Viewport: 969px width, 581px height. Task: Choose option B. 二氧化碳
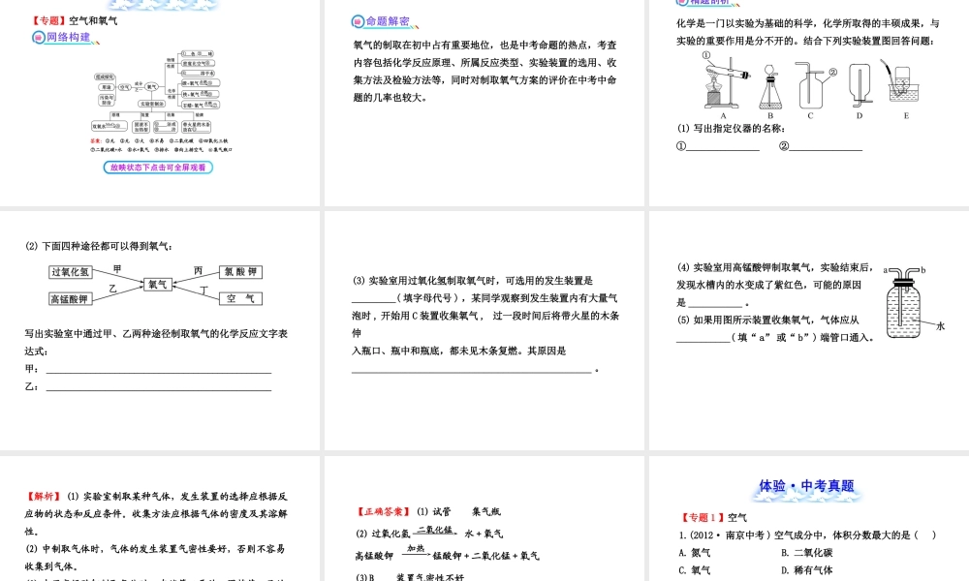pyautogui.click(x=806, y=553)
